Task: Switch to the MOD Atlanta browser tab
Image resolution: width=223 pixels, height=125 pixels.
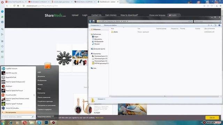Action: [x=85, y=2]
